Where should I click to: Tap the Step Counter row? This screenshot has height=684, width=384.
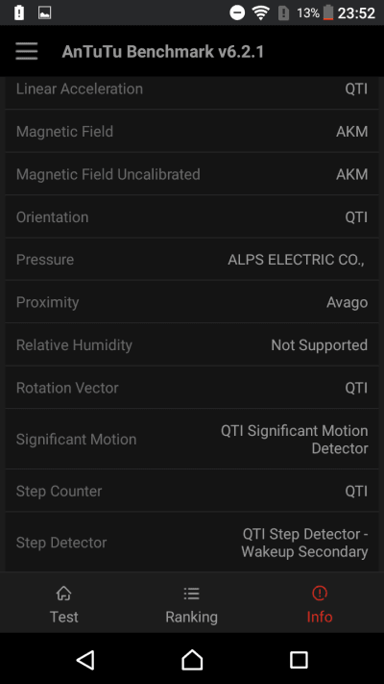coord(192,492)
